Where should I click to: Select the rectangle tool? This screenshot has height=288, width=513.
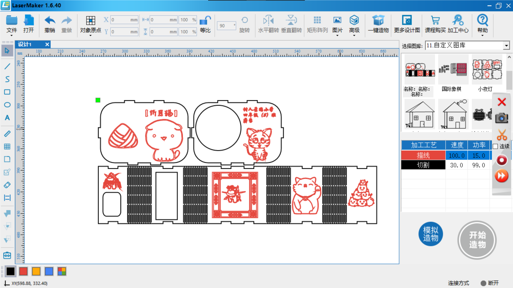(7, 92)
